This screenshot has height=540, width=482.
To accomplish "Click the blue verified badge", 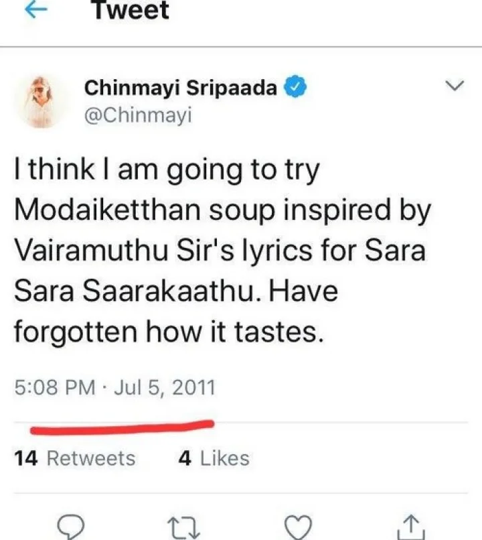I will tap(295, 87).
